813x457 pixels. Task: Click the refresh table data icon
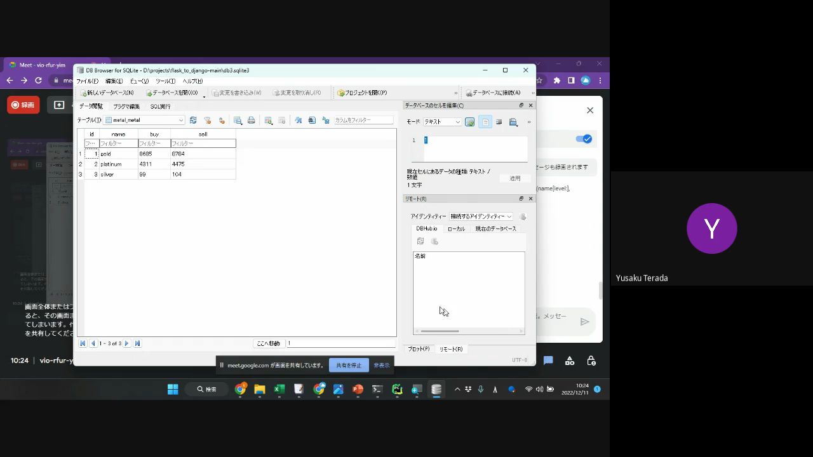193,121
